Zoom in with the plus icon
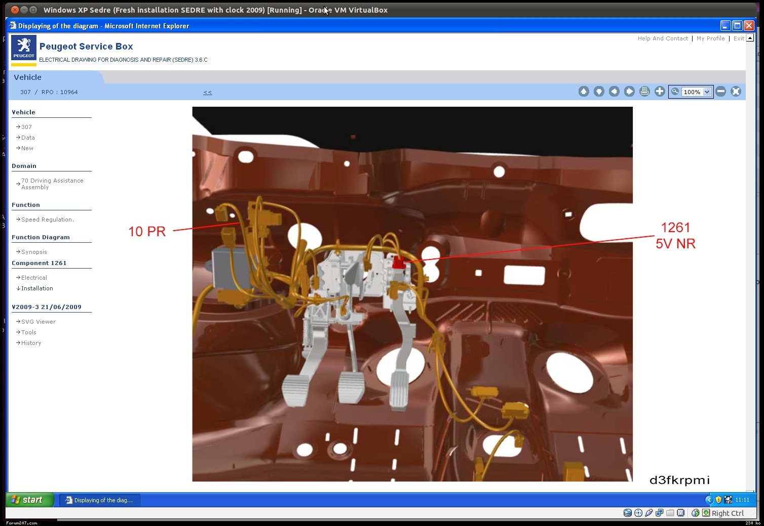The height and width of the screenshot is (526, 764). (x=660, y=92)
